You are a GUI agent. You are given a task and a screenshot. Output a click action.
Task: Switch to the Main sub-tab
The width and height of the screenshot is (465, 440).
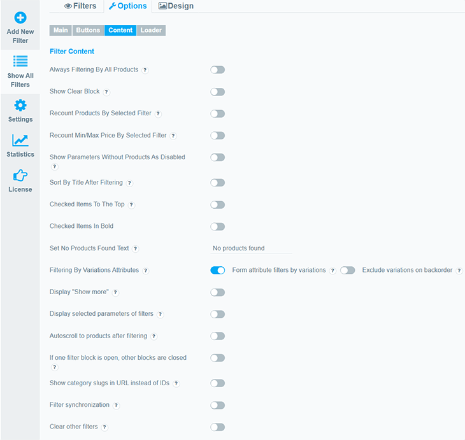coord(61,30)
